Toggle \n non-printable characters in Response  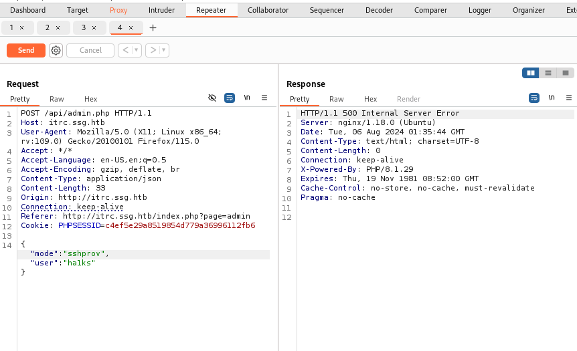(552, 98)
